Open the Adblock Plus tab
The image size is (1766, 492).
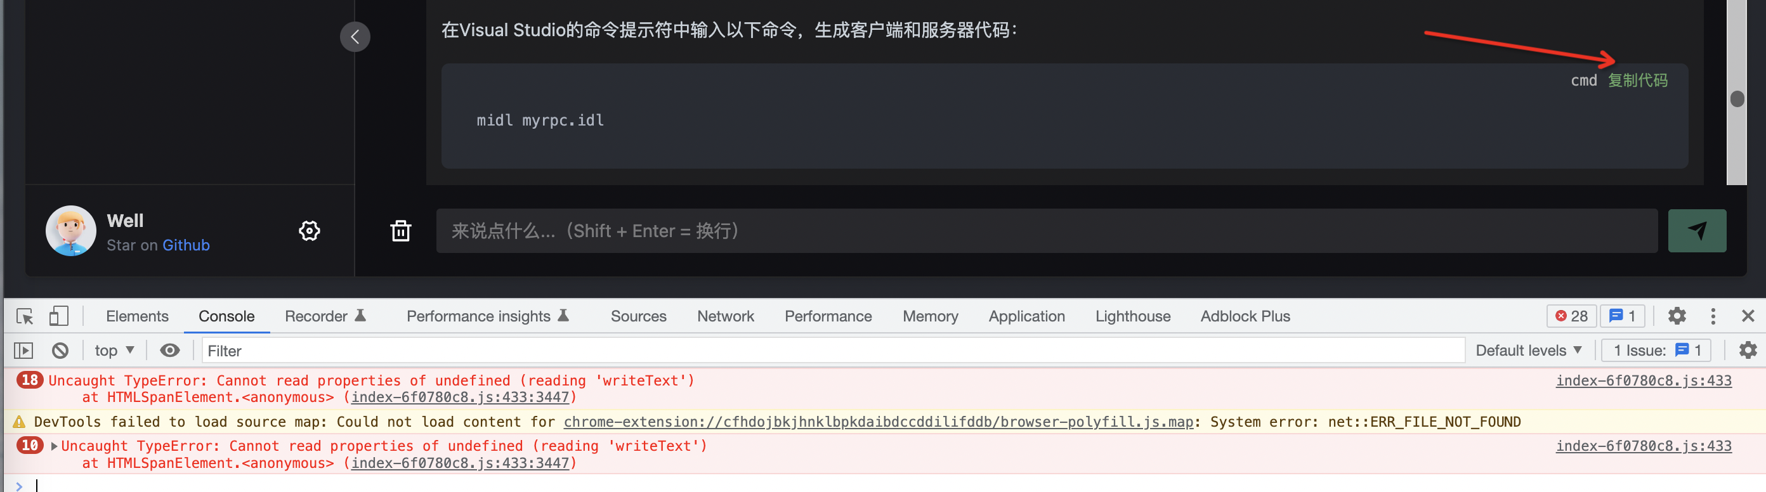pos(1245,316)
